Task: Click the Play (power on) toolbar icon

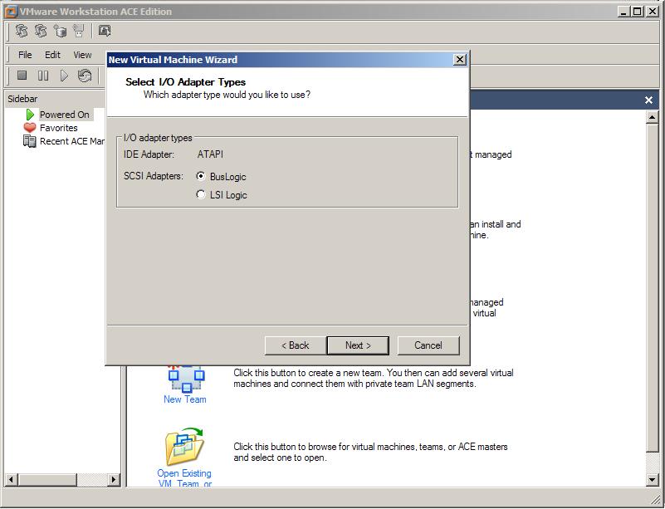Action: pos(64,76)
